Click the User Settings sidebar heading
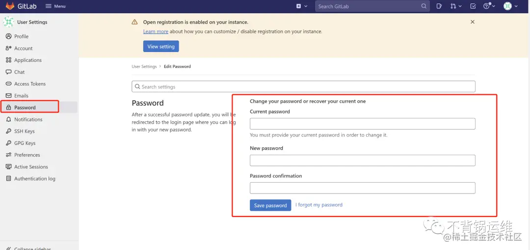The image size is (530, 250). tap(32, 22)
